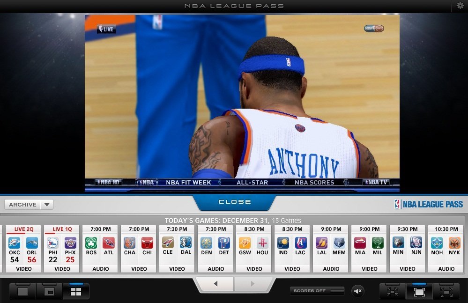Image resolution: width=468 pixels, height=303 pixels.
Task: Select Milwaukee Bucks logo
Action: (x=378, y=243)
